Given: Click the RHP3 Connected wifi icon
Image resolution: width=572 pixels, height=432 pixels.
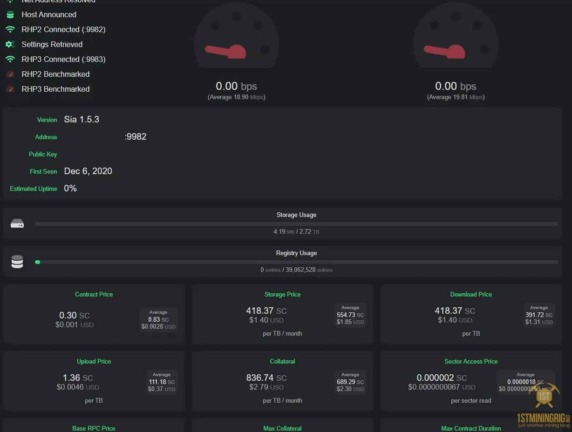Looking at the screenshot, I should point(10,59).
